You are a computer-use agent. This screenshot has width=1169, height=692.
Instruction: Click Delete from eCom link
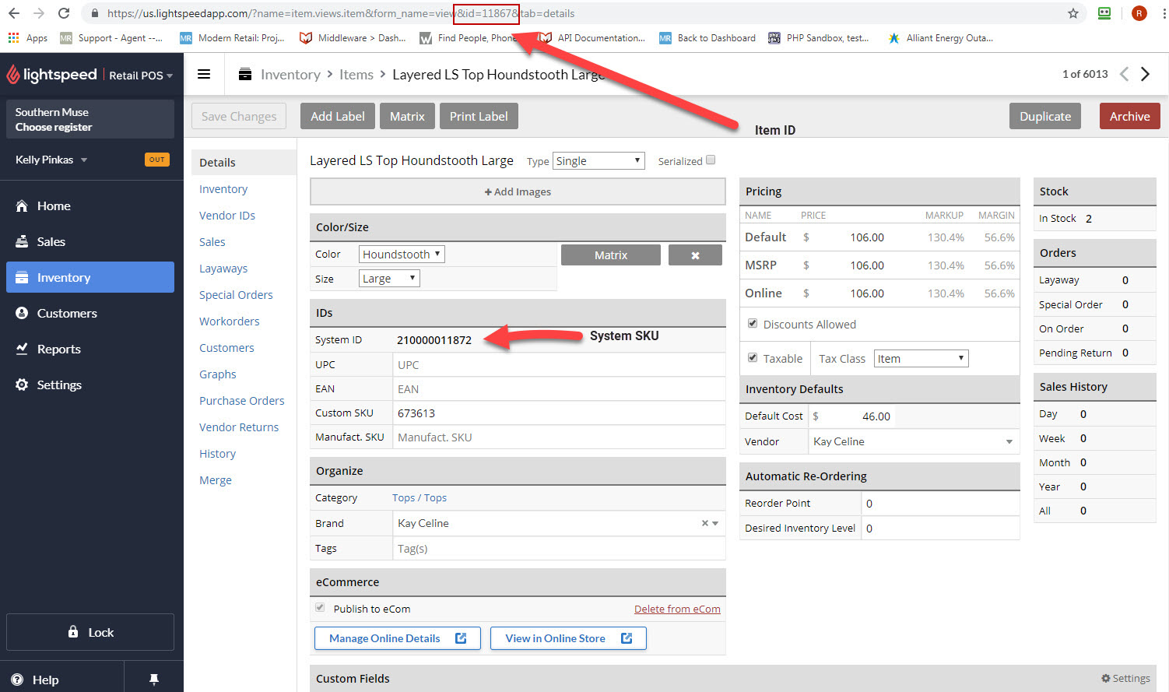coord(677,609)
